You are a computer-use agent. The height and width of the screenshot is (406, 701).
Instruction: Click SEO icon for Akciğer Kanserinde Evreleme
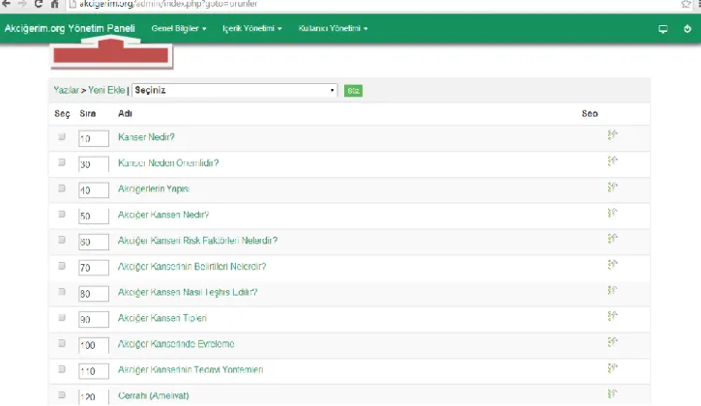(612, 341)
